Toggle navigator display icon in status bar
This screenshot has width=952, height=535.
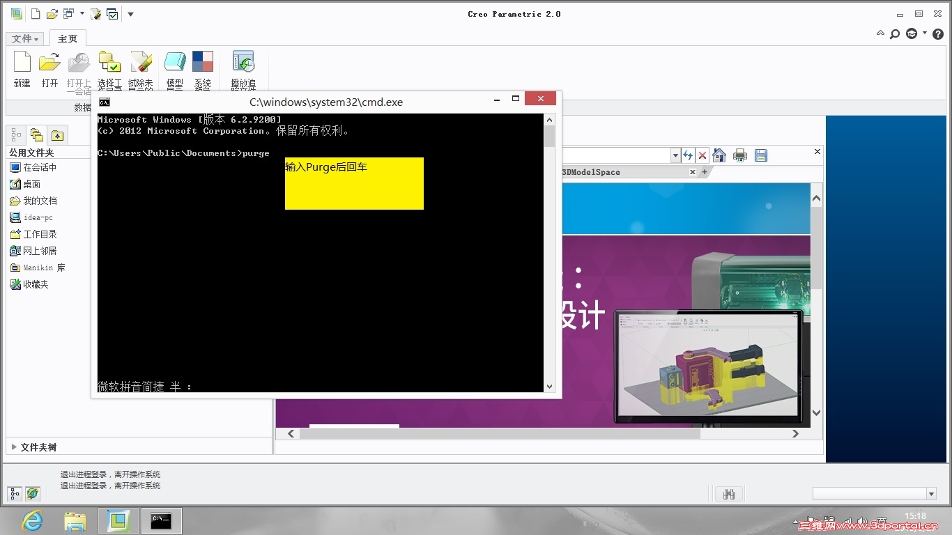[15, 494]
